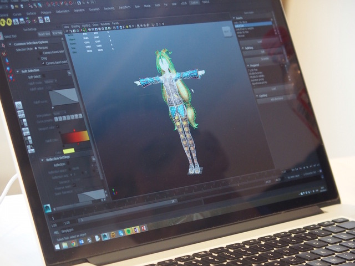Open Maya from the Windows taskbar
Screen dimensions: 355x266
pos(105,237)
